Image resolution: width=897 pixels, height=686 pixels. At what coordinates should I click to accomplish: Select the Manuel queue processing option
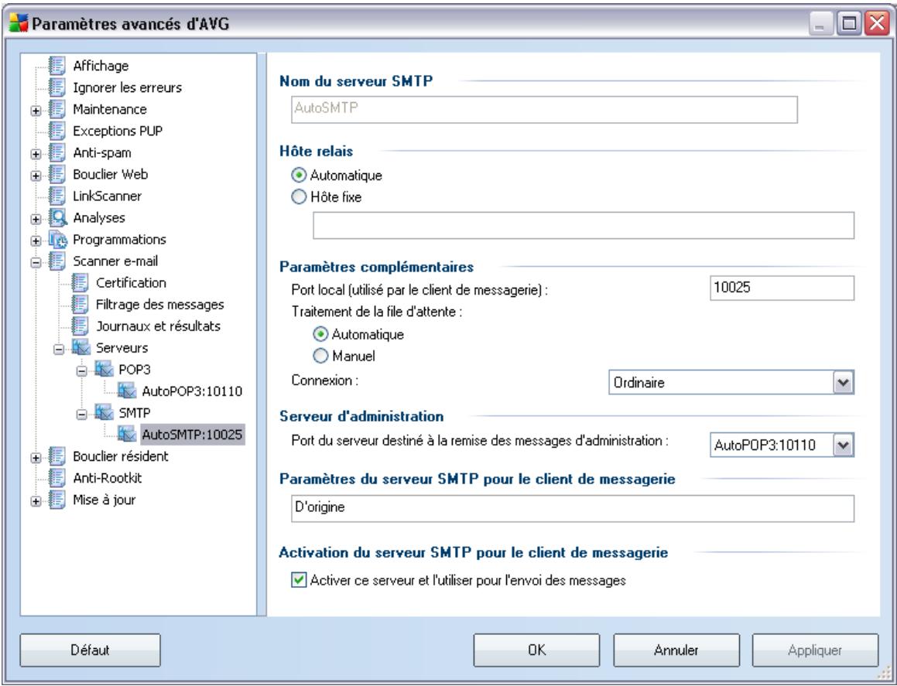pos(321,357)
